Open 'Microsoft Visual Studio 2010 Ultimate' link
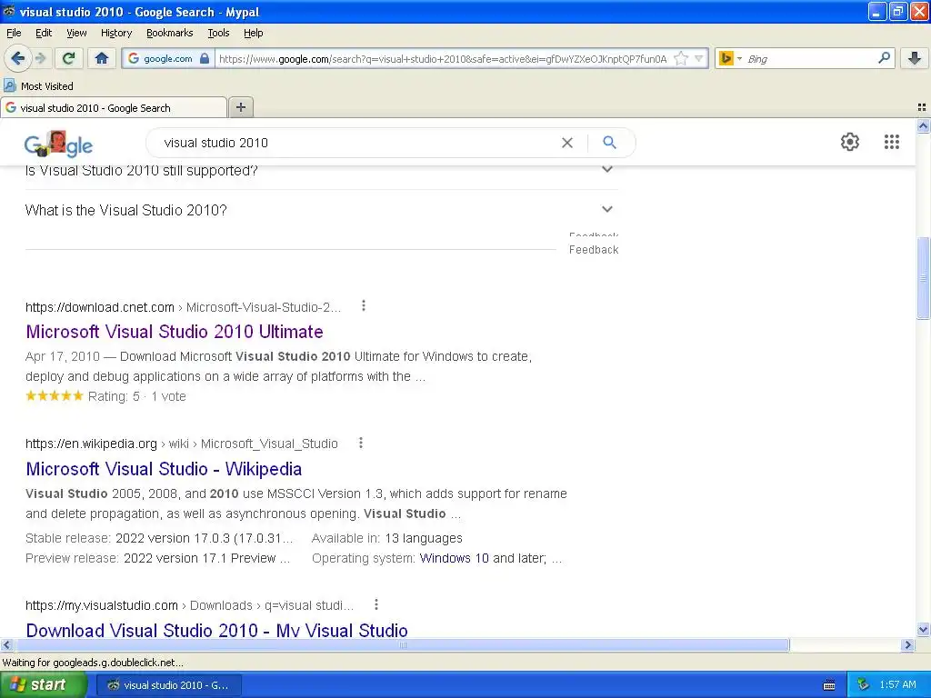Screen dimensions: 931x698 point(174,331)
